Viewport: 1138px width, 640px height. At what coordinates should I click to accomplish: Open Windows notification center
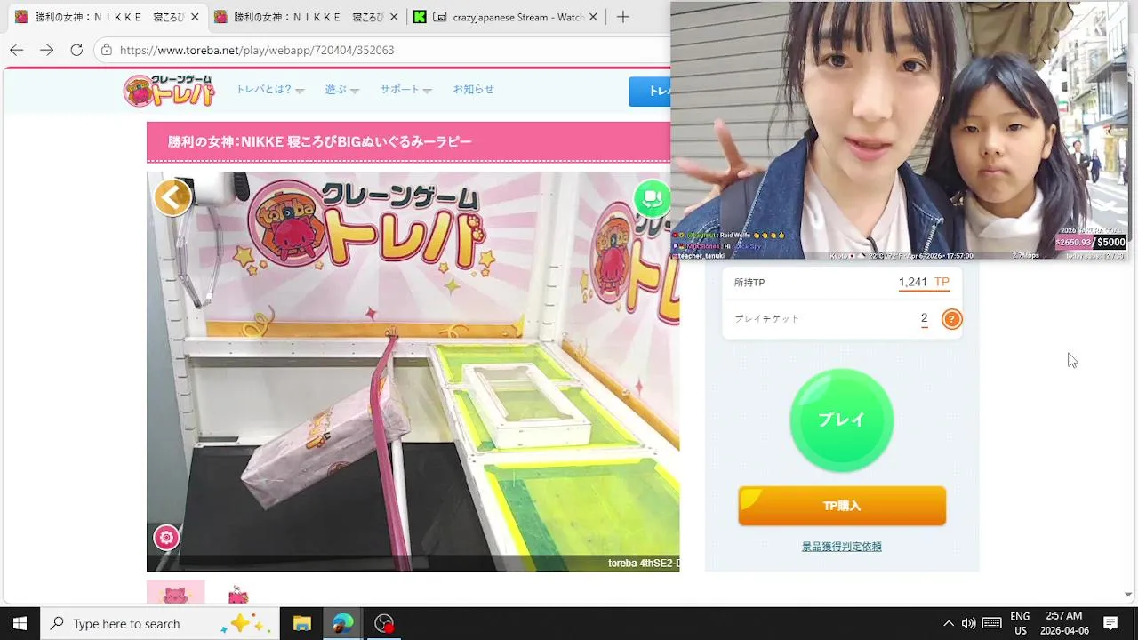1110,623
